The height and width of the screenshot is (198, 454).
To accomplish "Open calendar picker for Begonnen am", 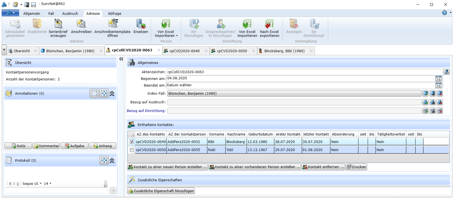I will pyautogui.click(x=438, y=79).
